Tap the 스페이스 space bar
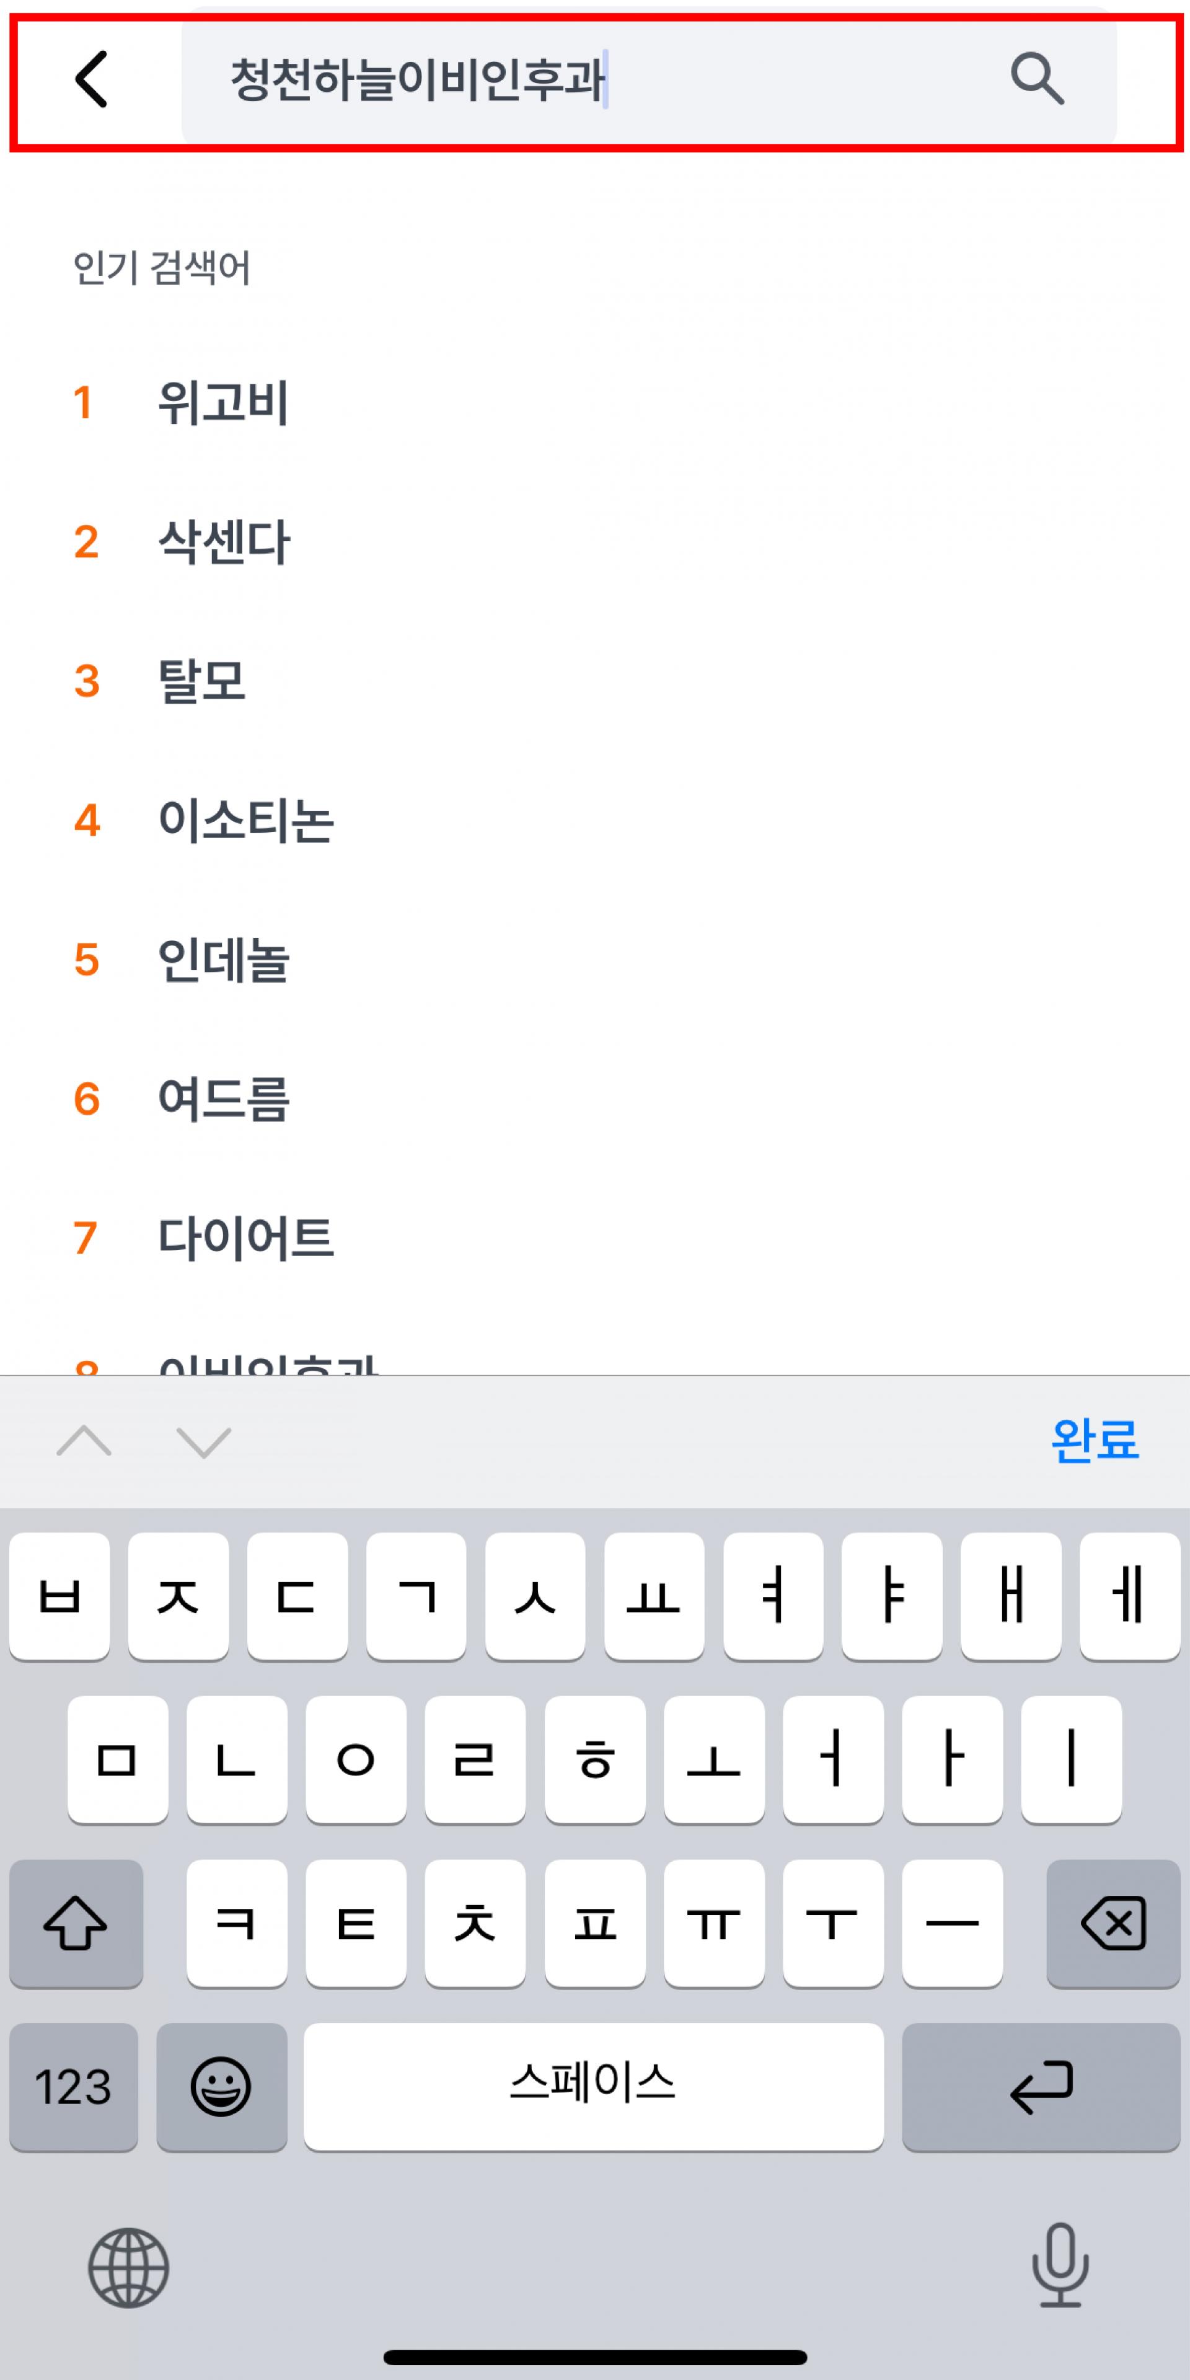1190x2380 pixels. click(x=593, y=2087)
